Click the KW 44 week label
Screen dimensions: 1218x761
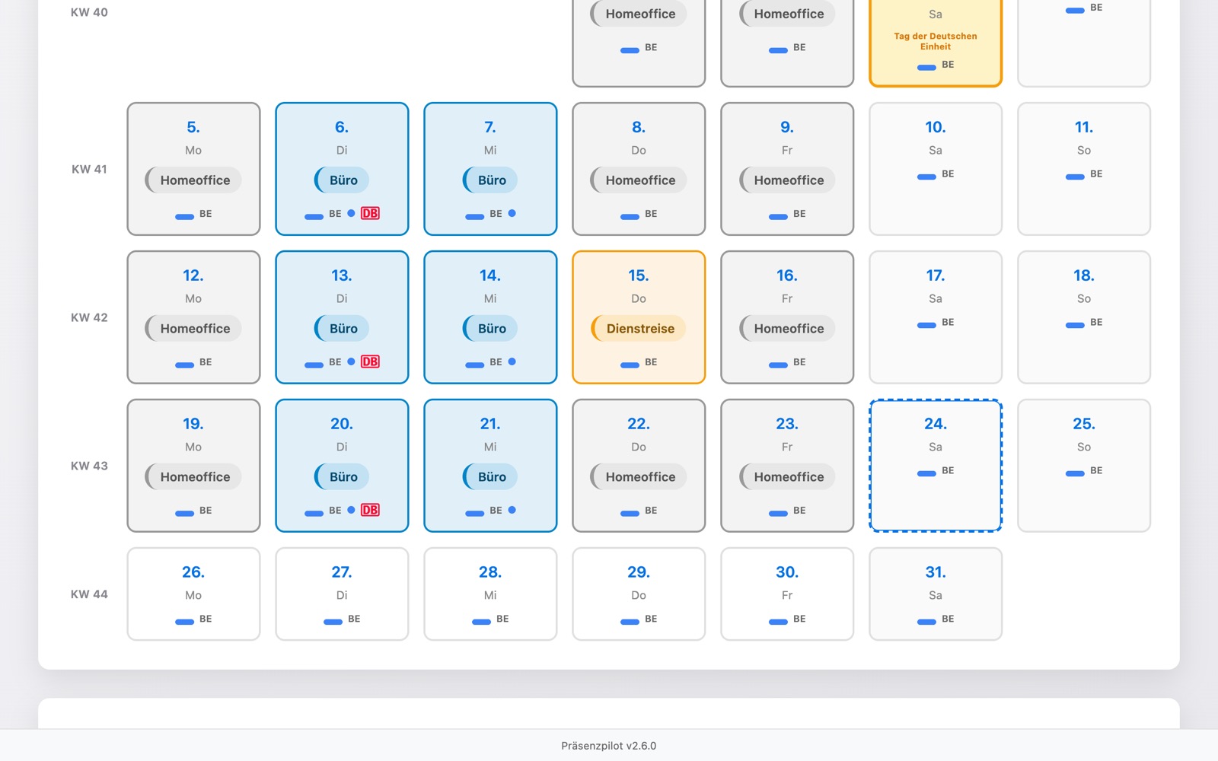pos(89,594)
